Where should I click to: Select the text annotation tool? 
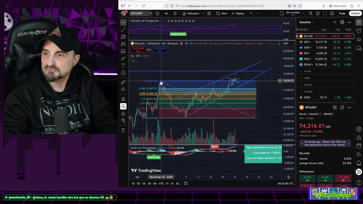(123, 65)
